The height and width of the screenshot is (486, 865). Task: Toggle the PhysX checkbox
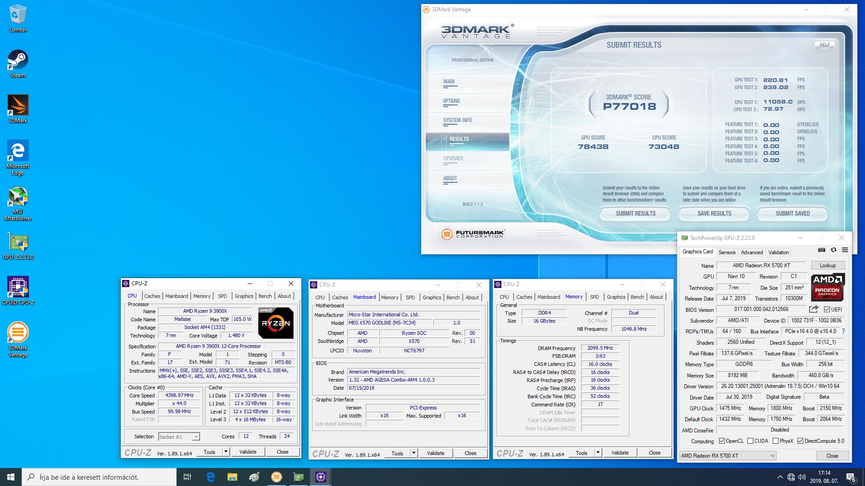click(x=775, y=441)
